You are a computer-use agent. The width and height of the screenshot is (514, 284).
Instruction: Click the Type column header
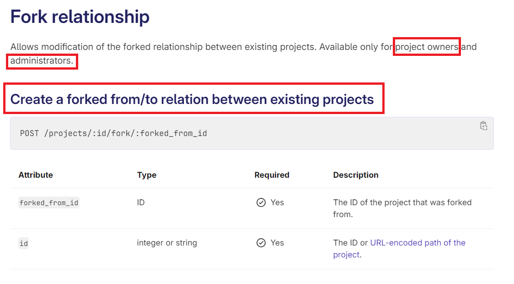click(146, 175)
